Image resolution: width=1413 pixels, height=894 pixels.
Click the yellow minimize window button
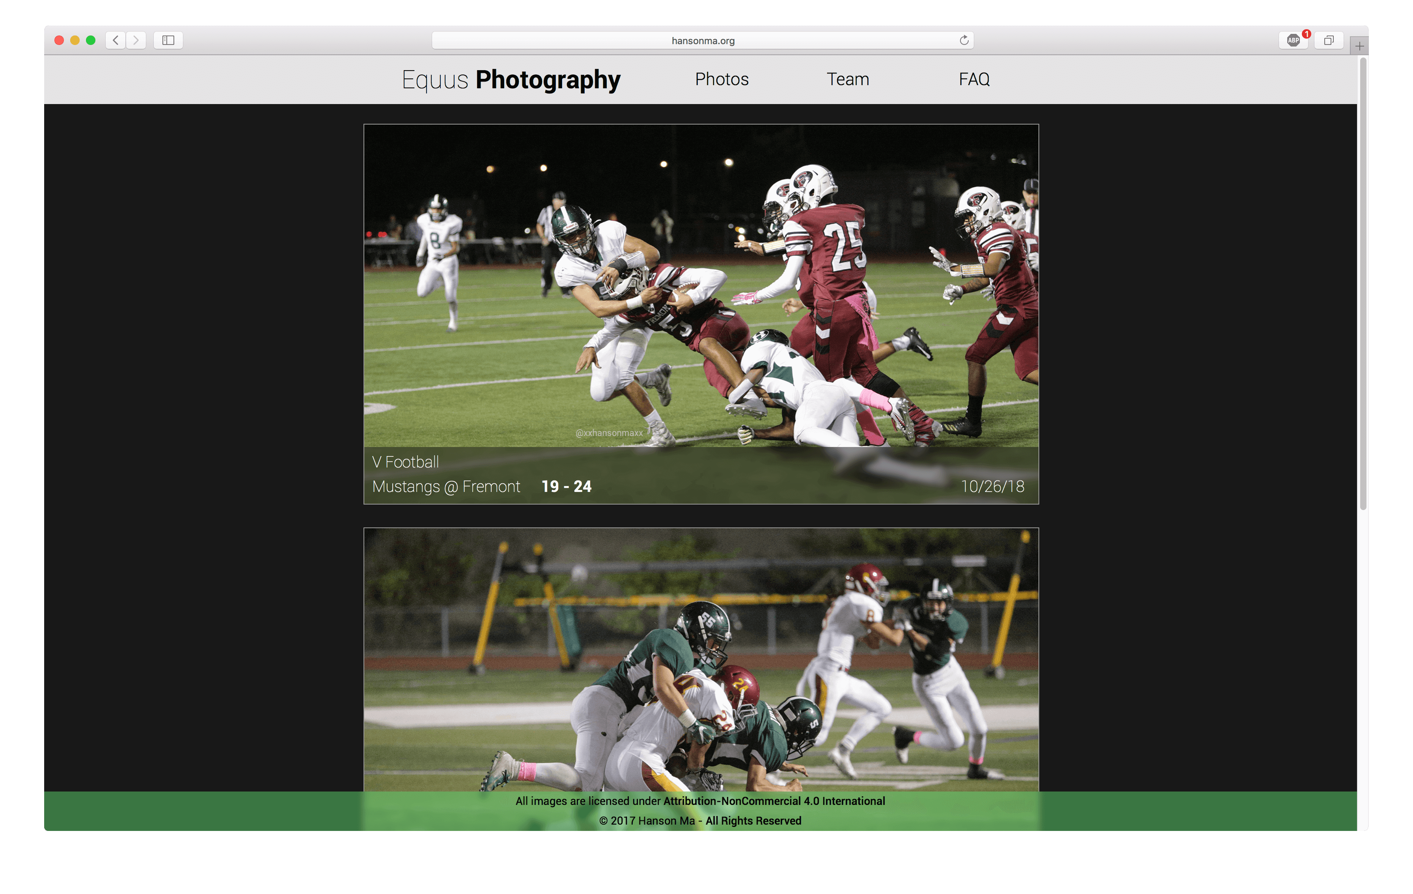point(75,40)
